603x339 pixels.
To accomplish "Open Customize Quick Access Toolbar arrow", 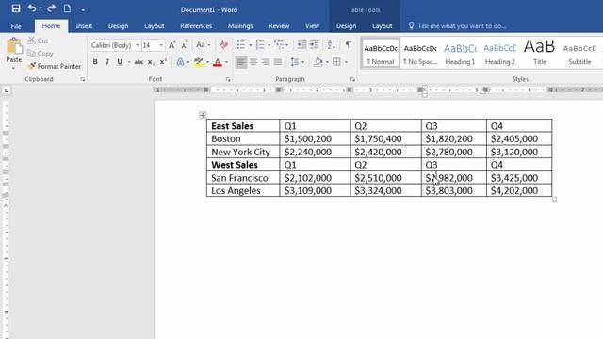I will point(83,9).
